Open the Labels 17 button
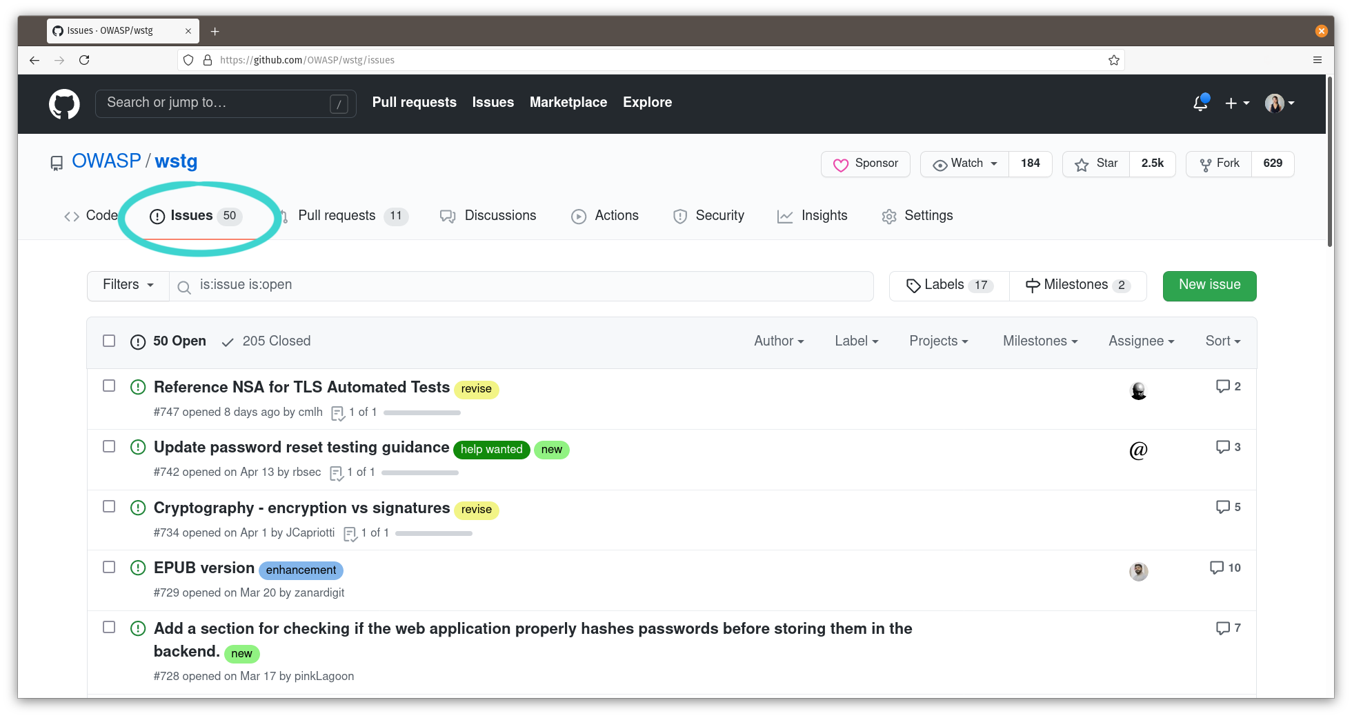This screenshot has height=718, width=1352. [x=949, y=286]
